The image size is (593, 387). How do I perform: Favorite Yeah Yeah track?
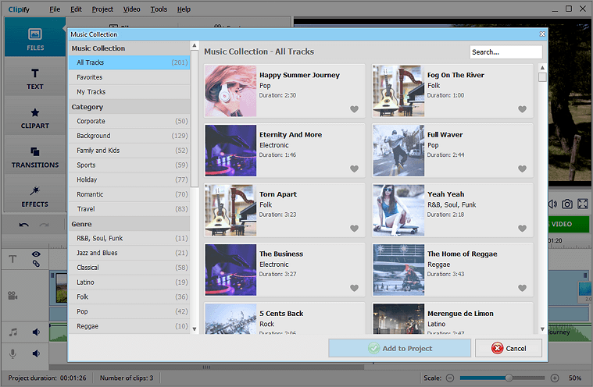point(522,229)
